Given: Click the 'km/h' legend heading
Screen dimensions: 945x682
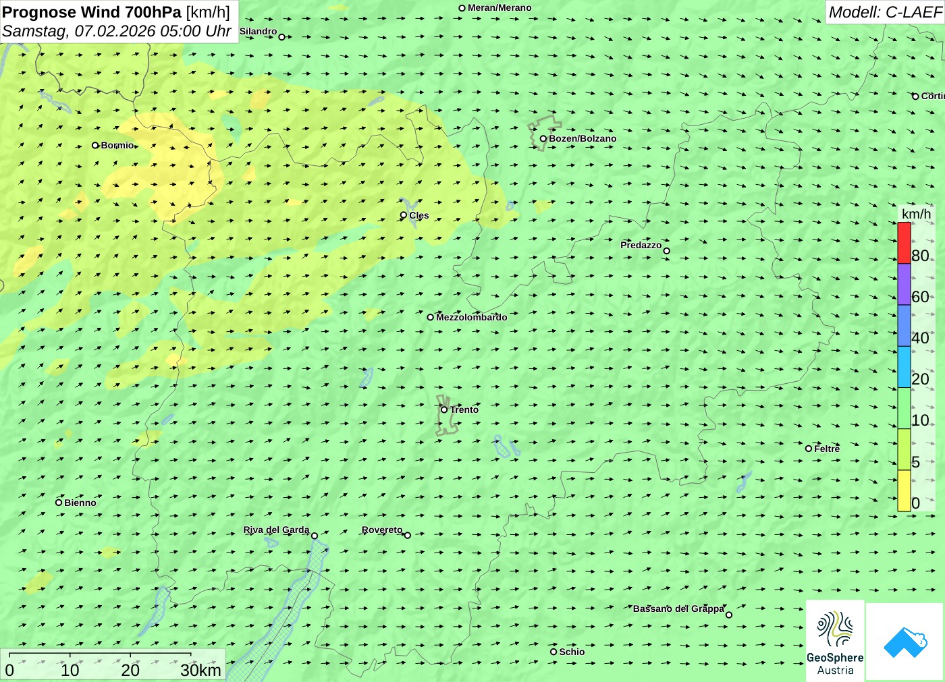Looking at the screenshot, I should [916, 214].
